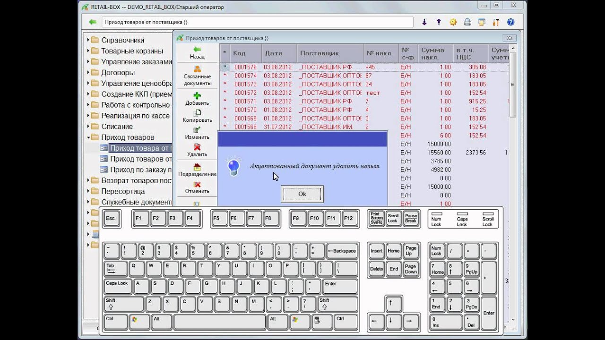Sort by the Поставщик column header
Screen dimensions: 605x340
point(330,53)
